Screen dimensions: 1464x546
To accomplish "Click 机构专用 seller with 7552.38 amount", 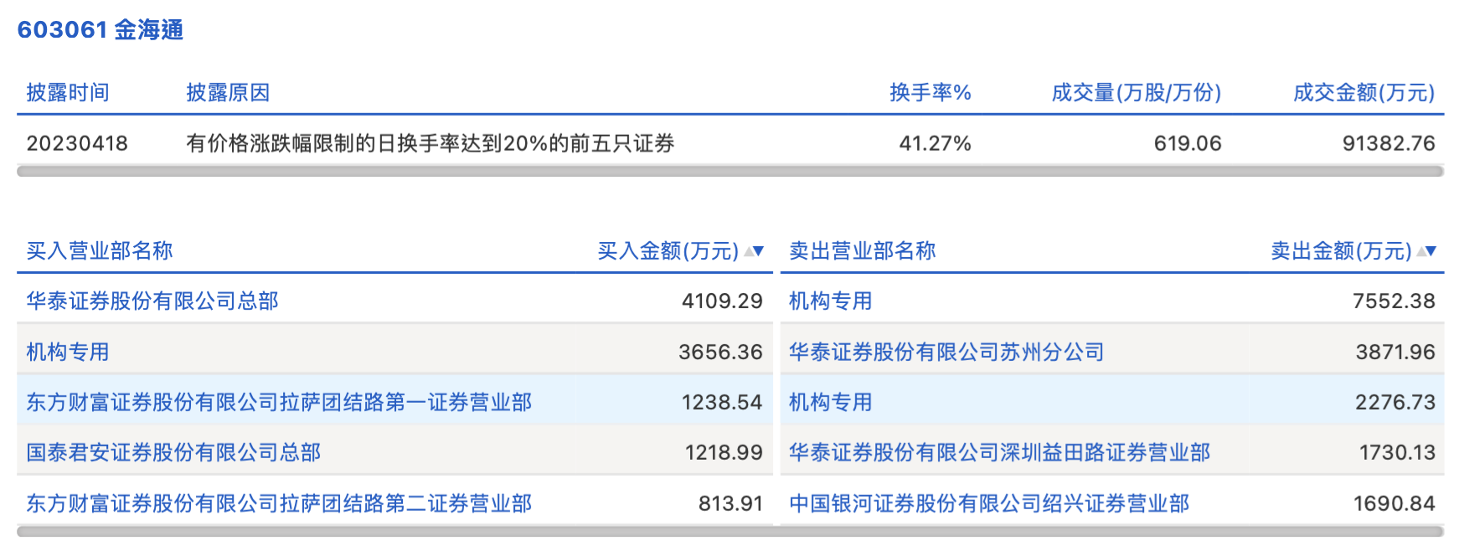I will (831, 301).
